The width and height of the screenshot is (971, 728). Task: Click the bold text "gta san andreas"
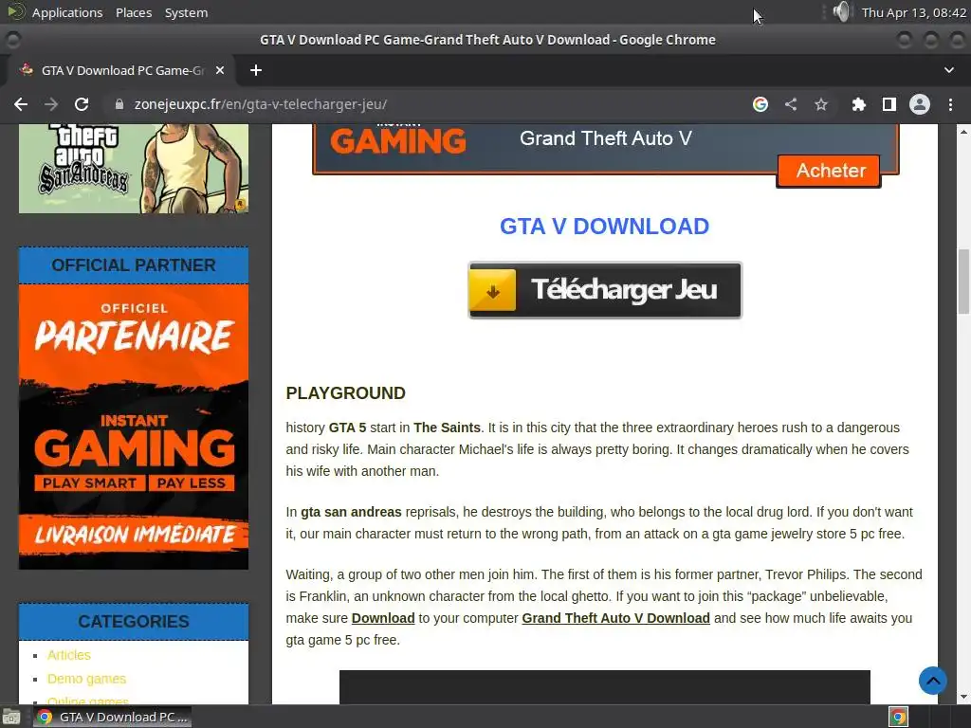351,512
